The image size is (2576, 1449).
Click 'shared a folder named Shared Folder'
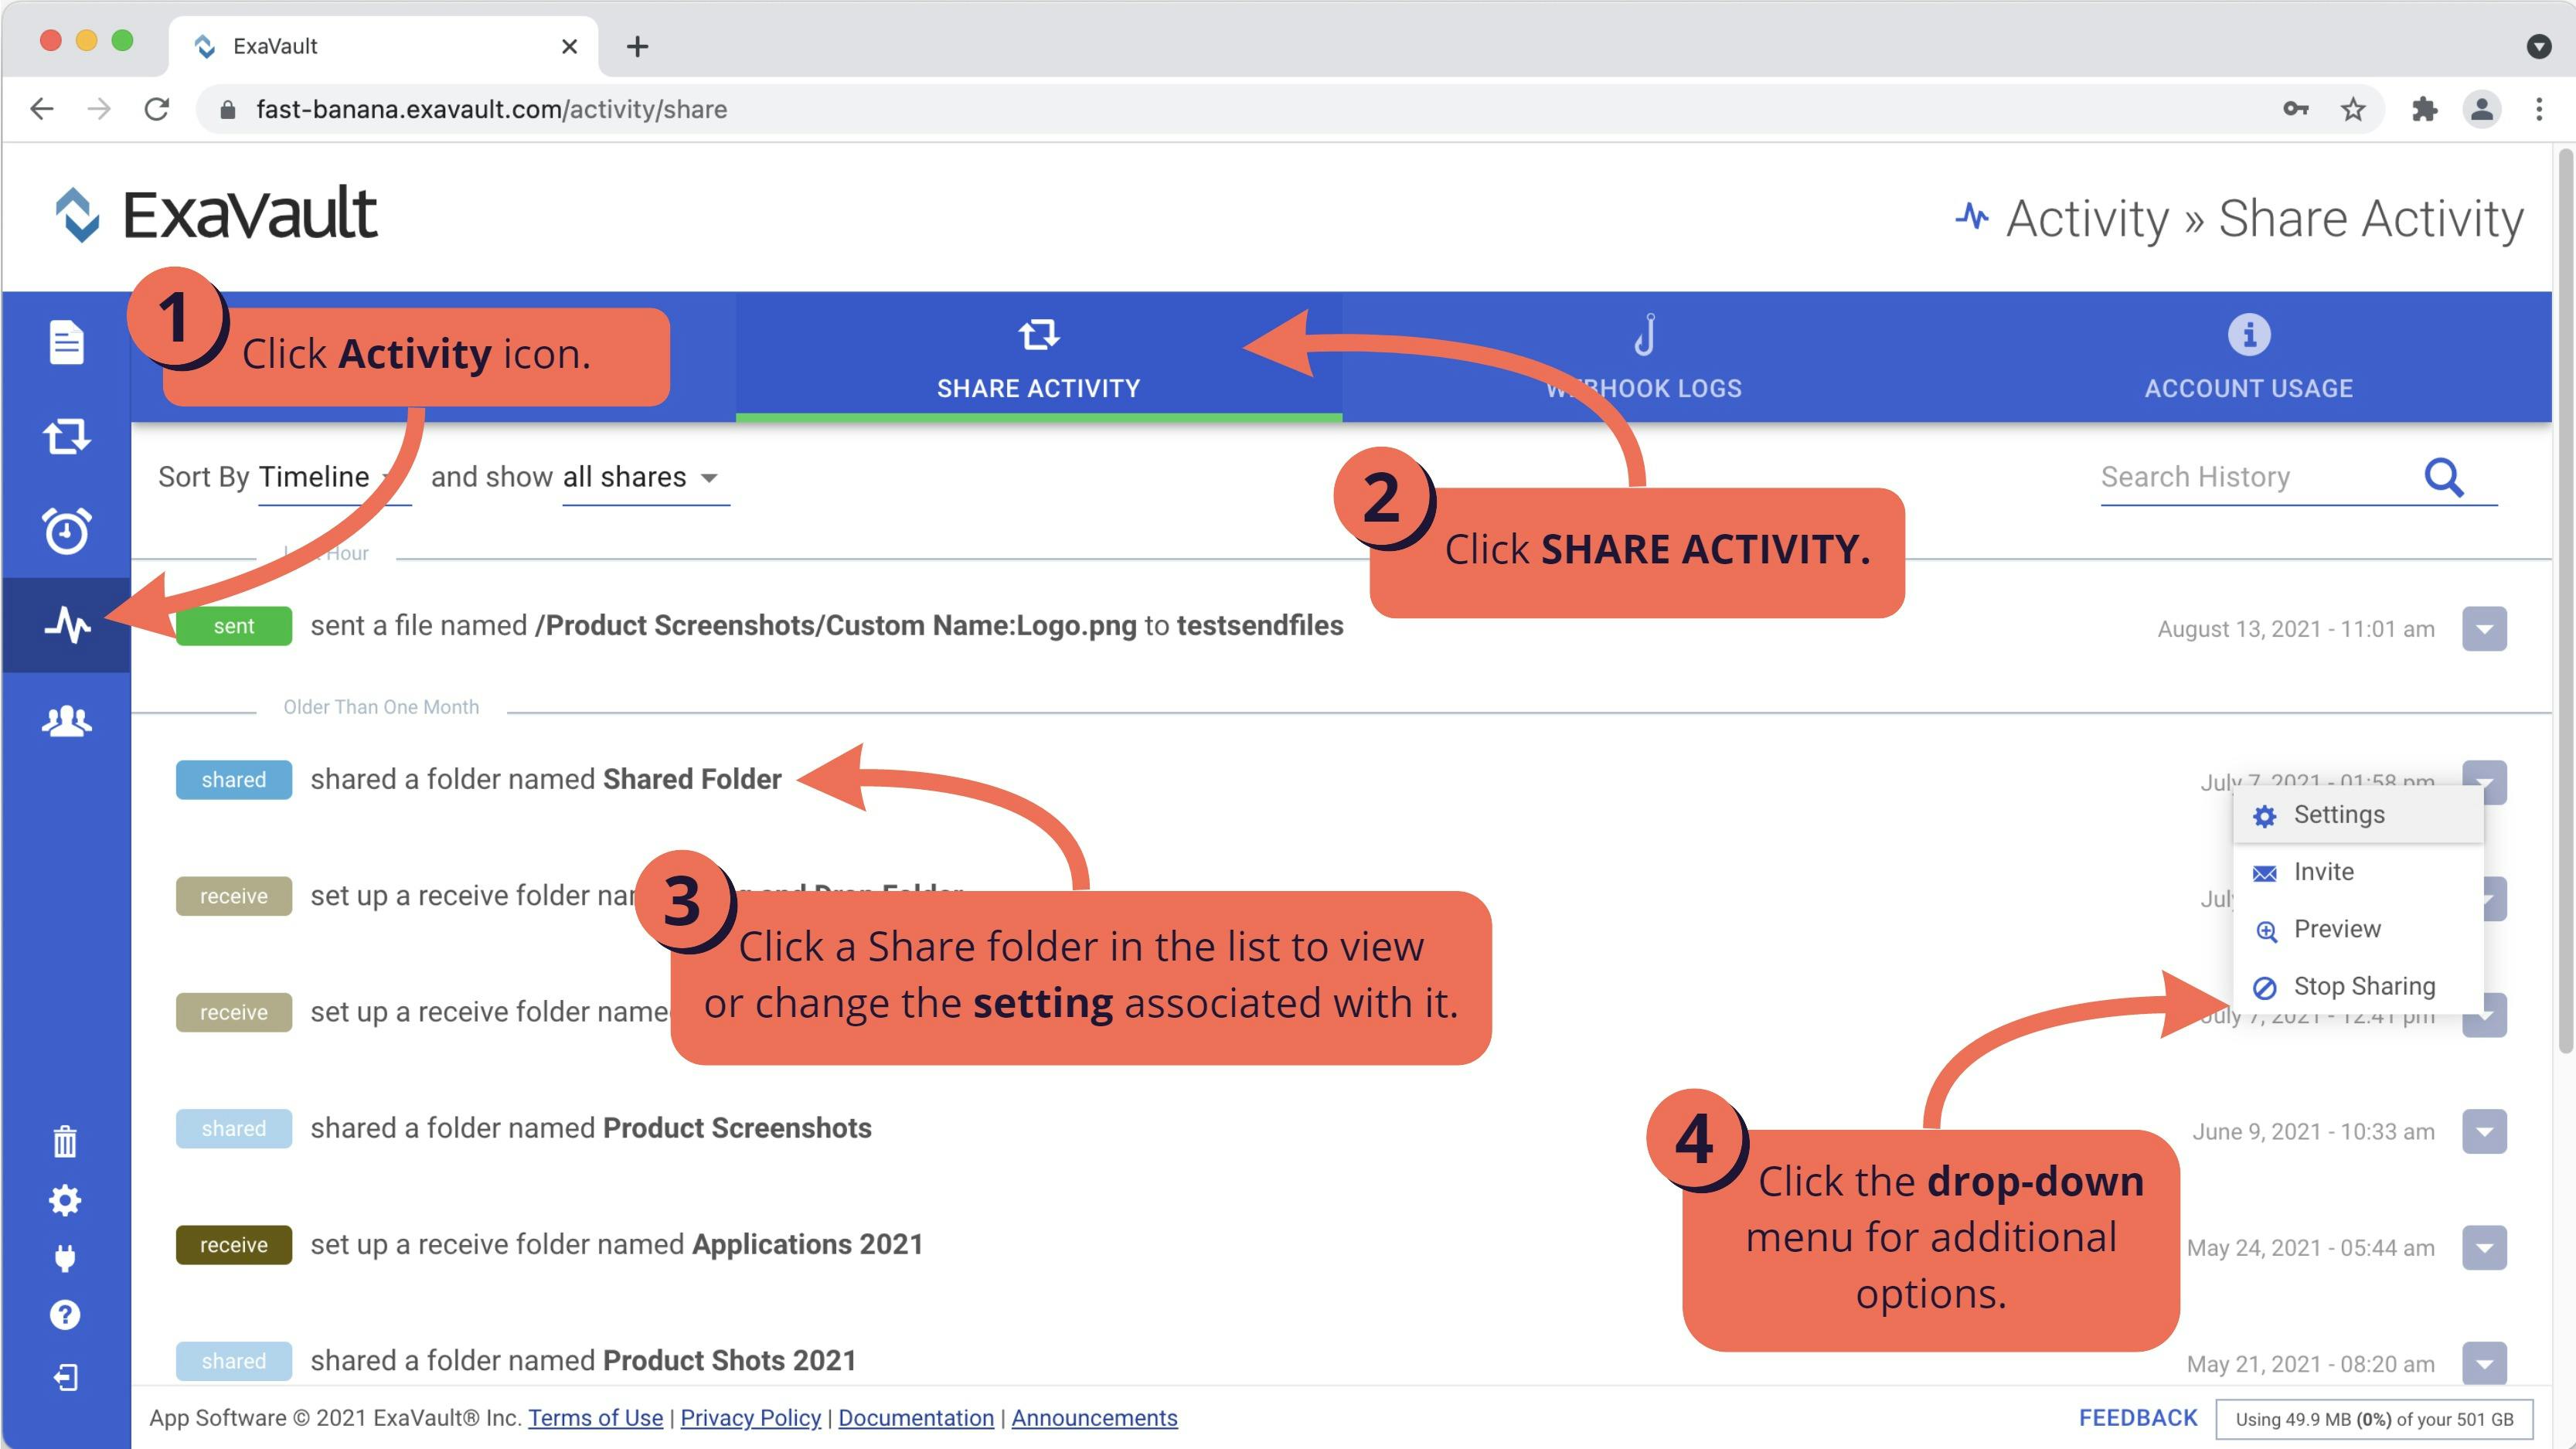pos(546,779)
